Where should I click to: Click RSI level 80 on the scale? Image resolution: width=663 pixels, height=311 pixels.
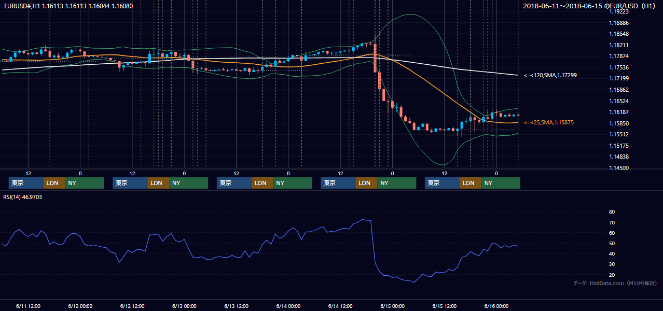click(x=612, y=212)
